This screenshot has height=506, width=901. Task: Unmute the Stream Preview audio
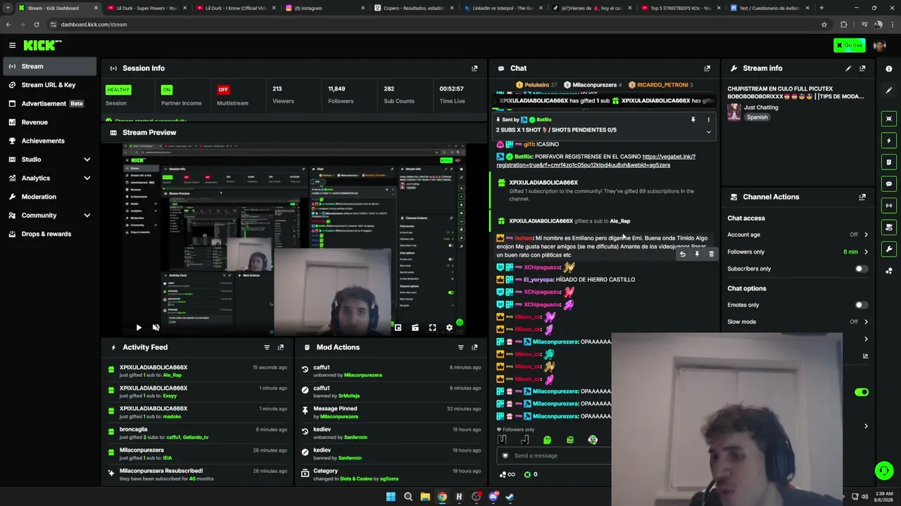click(x=156, y=327)
